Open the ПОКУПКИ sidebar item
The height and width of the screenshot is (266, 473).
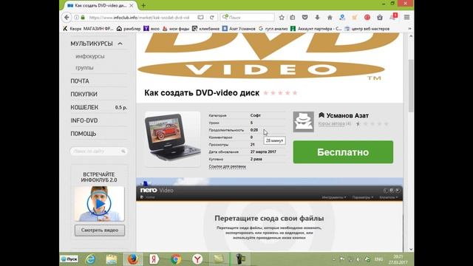pyautogui.click(x=84, y=94)
